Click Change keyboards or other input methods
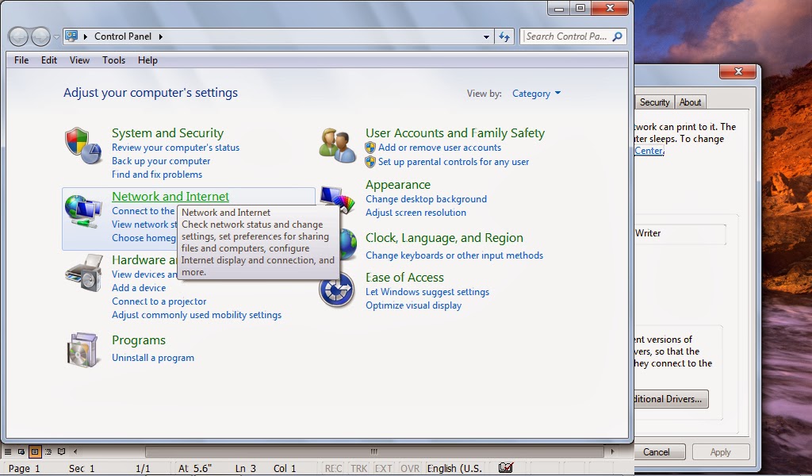 coord(454,255)
